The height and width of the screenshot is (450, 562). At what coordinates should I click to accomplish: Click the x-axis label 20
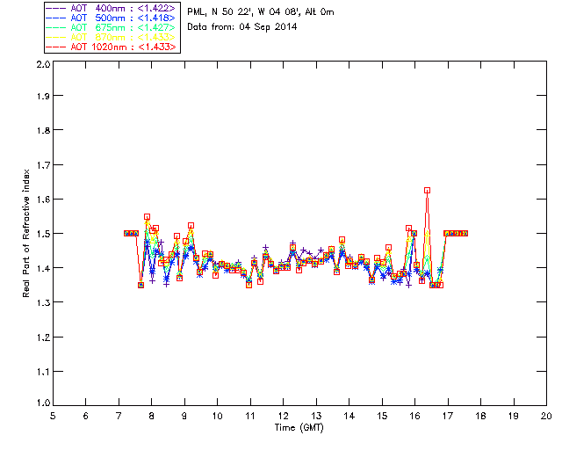pyautogui.click(x=546, y=416)
